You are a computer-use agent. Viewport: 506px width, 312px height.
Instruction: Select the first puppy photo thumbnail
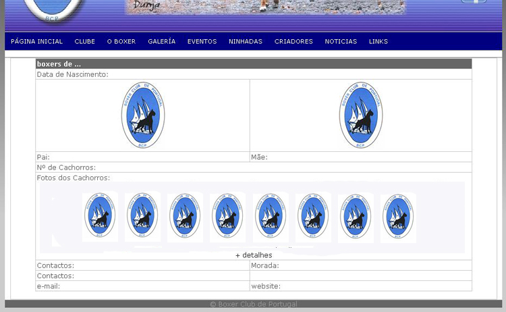(x=100, y=217)
